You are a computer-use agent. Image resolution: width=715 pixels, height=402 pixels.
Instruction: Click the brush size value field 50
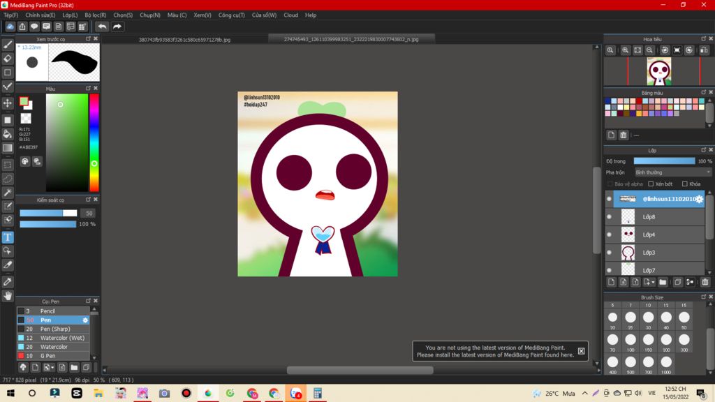pos(89,214)
